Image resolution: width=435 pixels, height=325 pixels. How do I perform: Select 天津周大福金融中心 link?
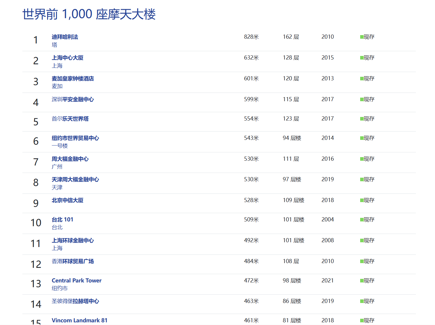coord(75,179)
